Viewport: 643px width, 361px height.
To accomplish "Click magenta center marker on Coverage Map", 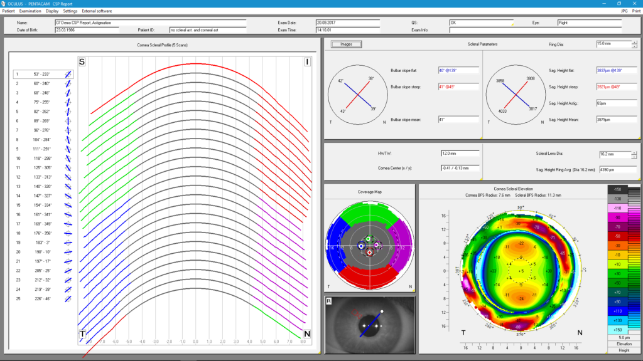I will click(x=377, y=245).
